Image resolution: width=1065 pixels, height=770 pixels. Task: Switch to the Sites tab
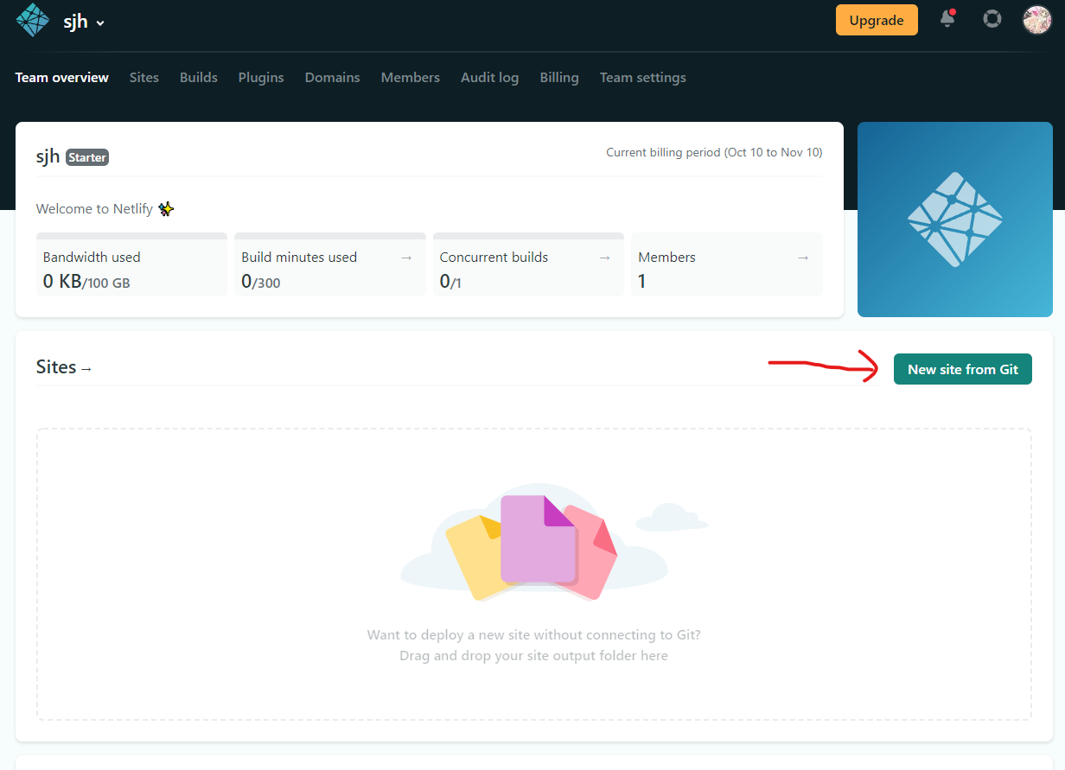click(143, 77)
